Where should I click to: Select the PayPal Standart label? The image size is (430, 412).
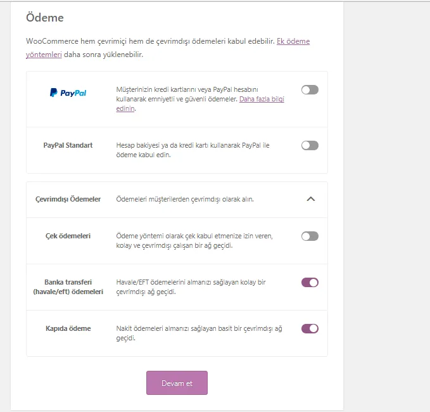(68, 145)
